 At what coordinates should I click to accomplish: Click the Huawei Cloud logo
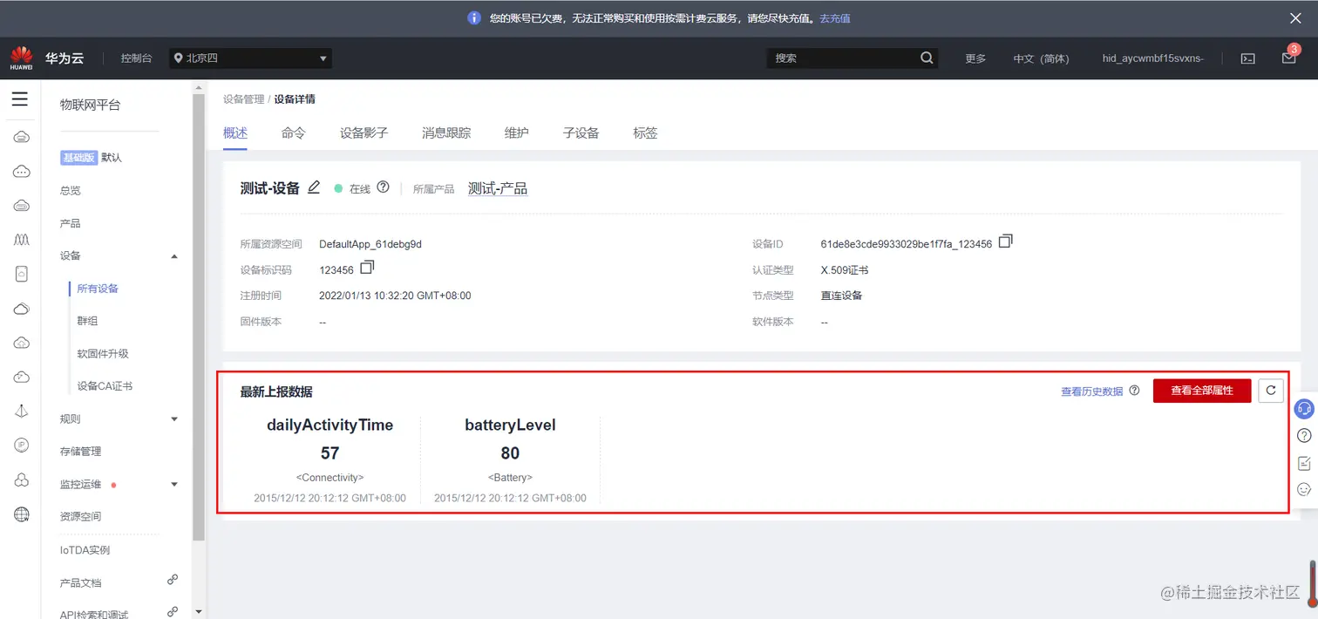[x=21, y=58]
